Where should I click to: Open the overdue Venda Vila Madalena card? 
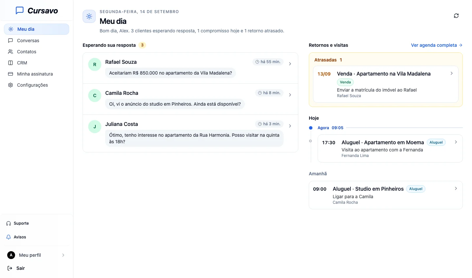click(x=386, y=84)
